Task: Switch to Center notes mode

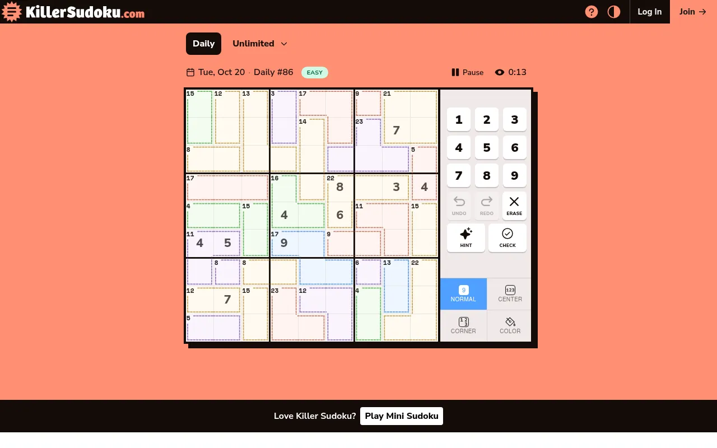Action: point(510,294)
